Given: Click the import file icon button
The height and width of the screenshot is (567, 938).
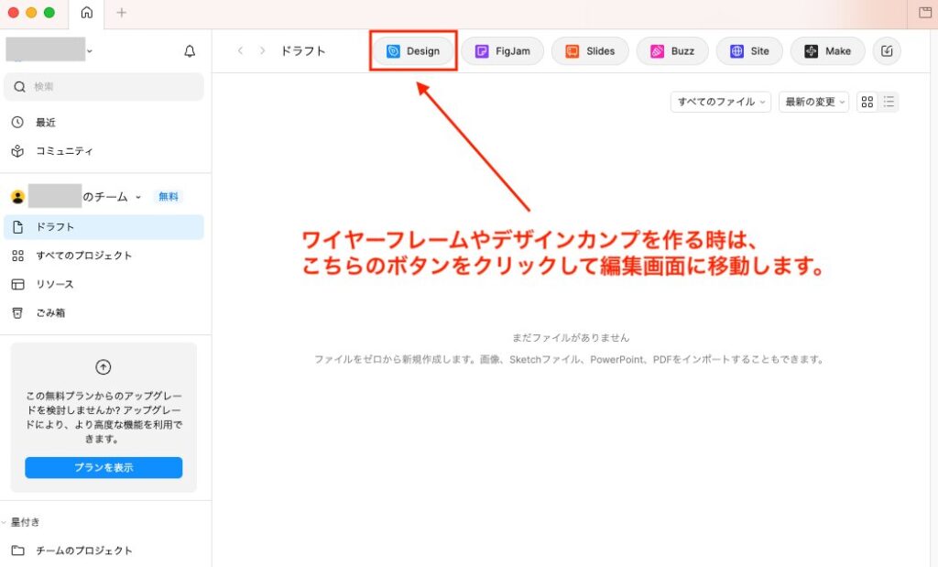Looking at the screenshot, I should pos(887,51).
